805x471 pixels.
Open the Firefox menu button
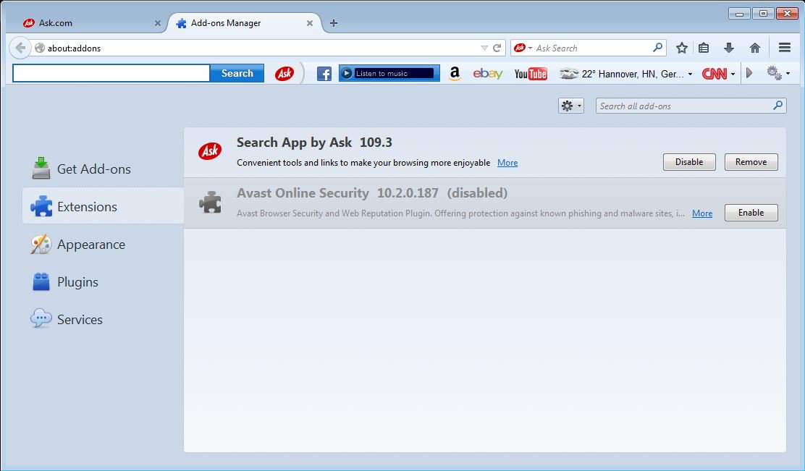785,47
